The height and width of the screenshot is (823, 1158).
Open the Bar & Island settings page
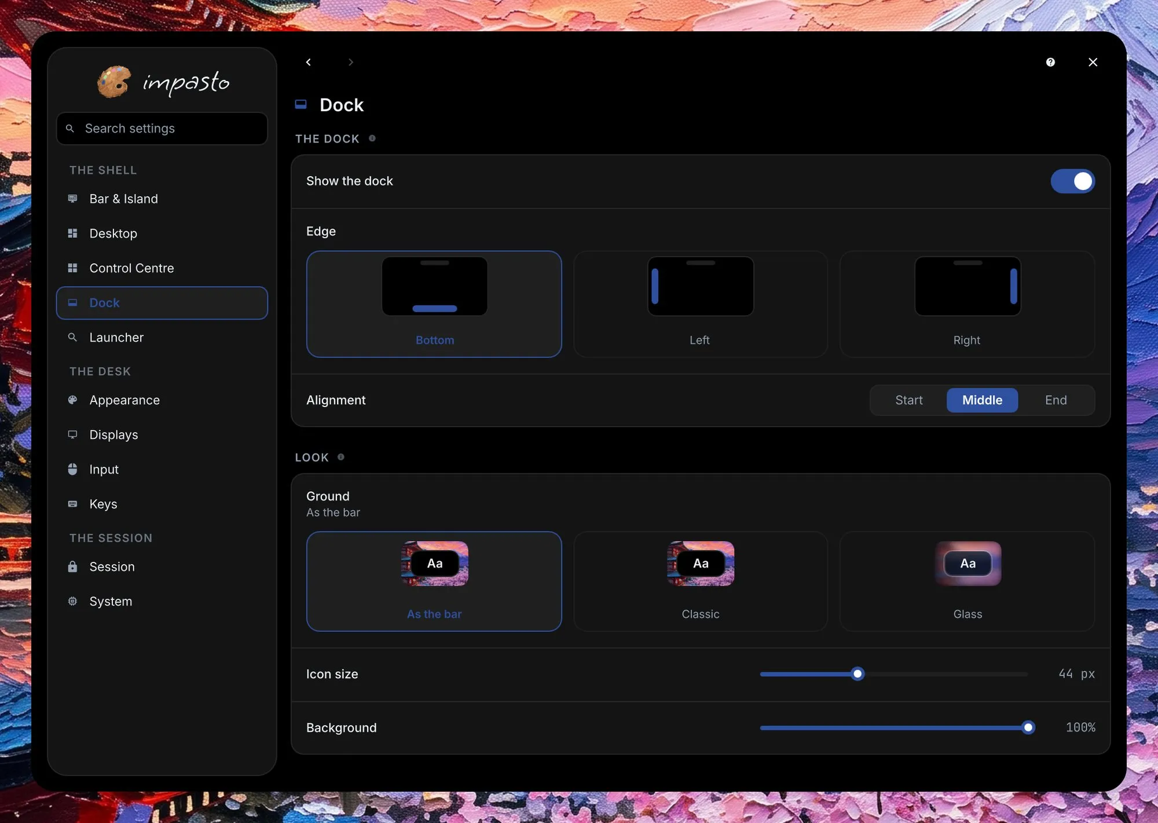click(x=162, y=199)
